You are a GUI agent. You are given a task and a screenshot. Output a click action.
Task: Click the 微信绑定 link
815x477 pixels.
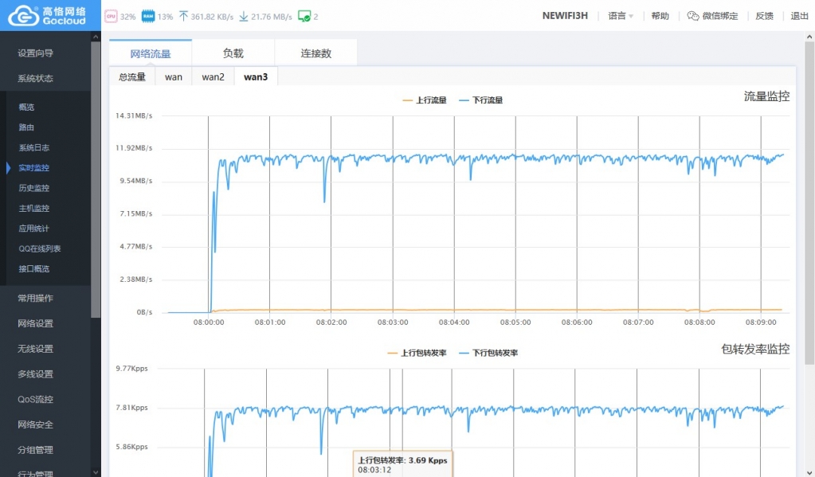pyautogui.click(x=720, y=16)
